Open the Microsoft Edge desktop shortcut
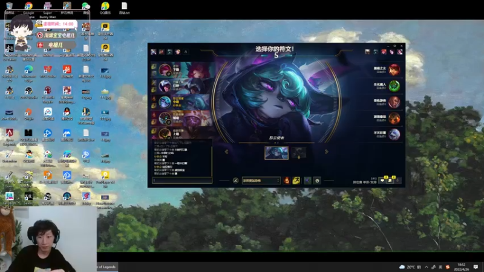Image resolution: width=484 pixels, height=272 pixels. click(x=28, y=74)
